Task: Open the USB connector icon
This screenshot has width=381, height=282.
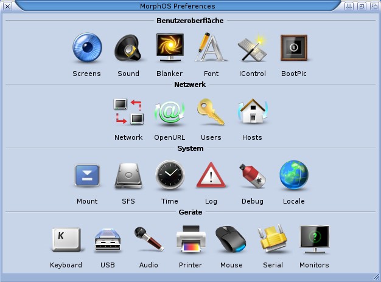Action: tap(108, 240)
